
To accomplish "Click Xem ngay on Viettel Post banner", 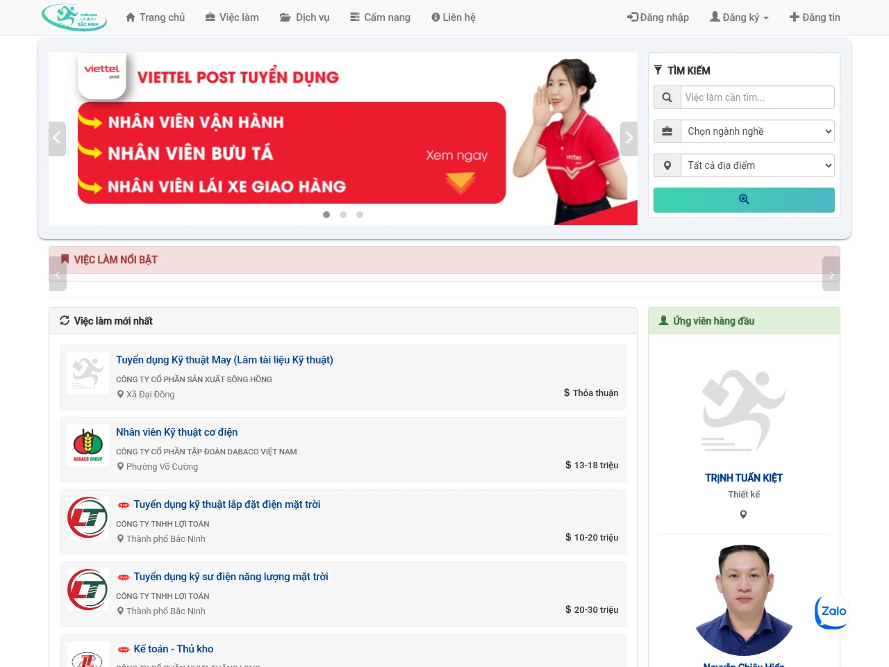I will pyautogui.click(x=457, y=156).
